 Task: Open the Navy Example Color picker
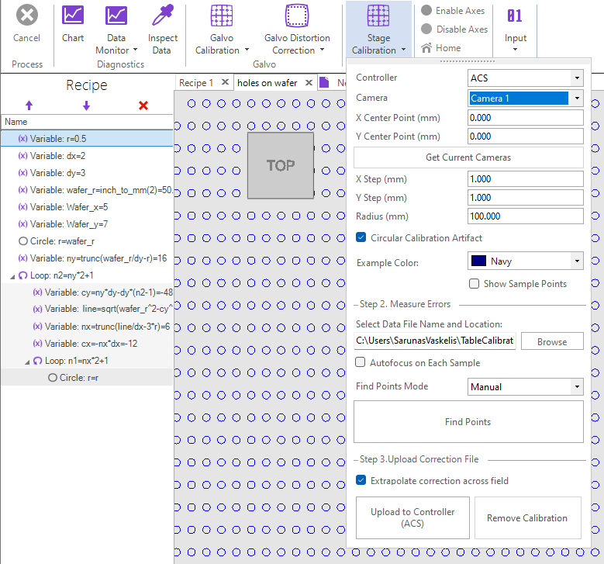click(526, 261)
